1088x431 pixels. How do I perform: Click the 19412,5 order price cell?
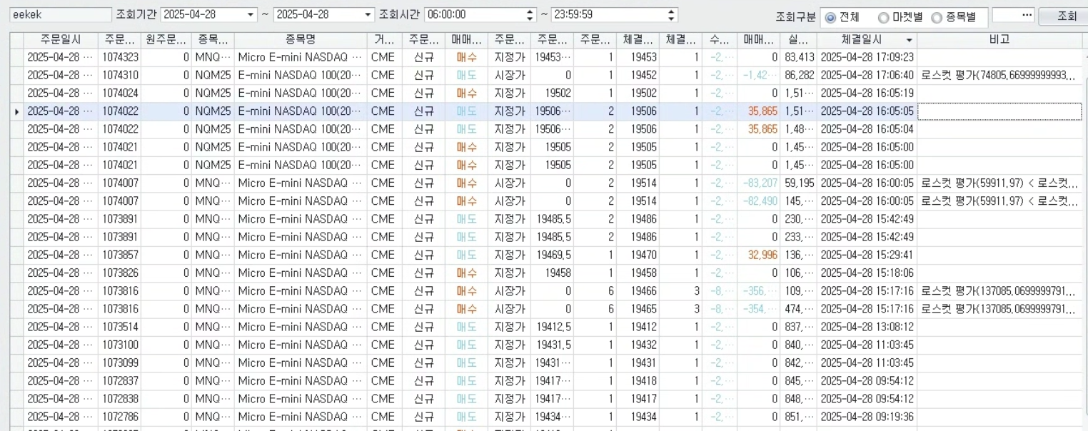pyautogui.click(x=552, y=327)
